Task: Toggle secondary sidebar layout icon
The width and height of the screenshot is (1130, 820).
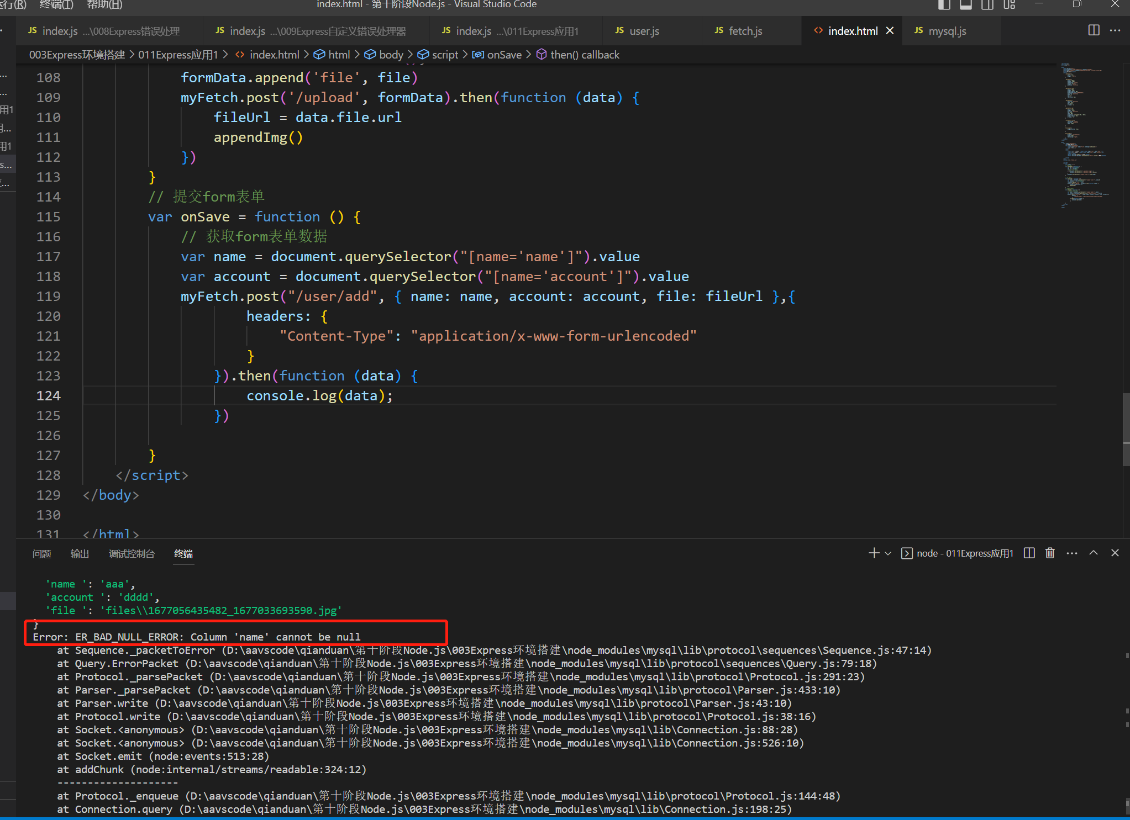Action: point(987,4)
